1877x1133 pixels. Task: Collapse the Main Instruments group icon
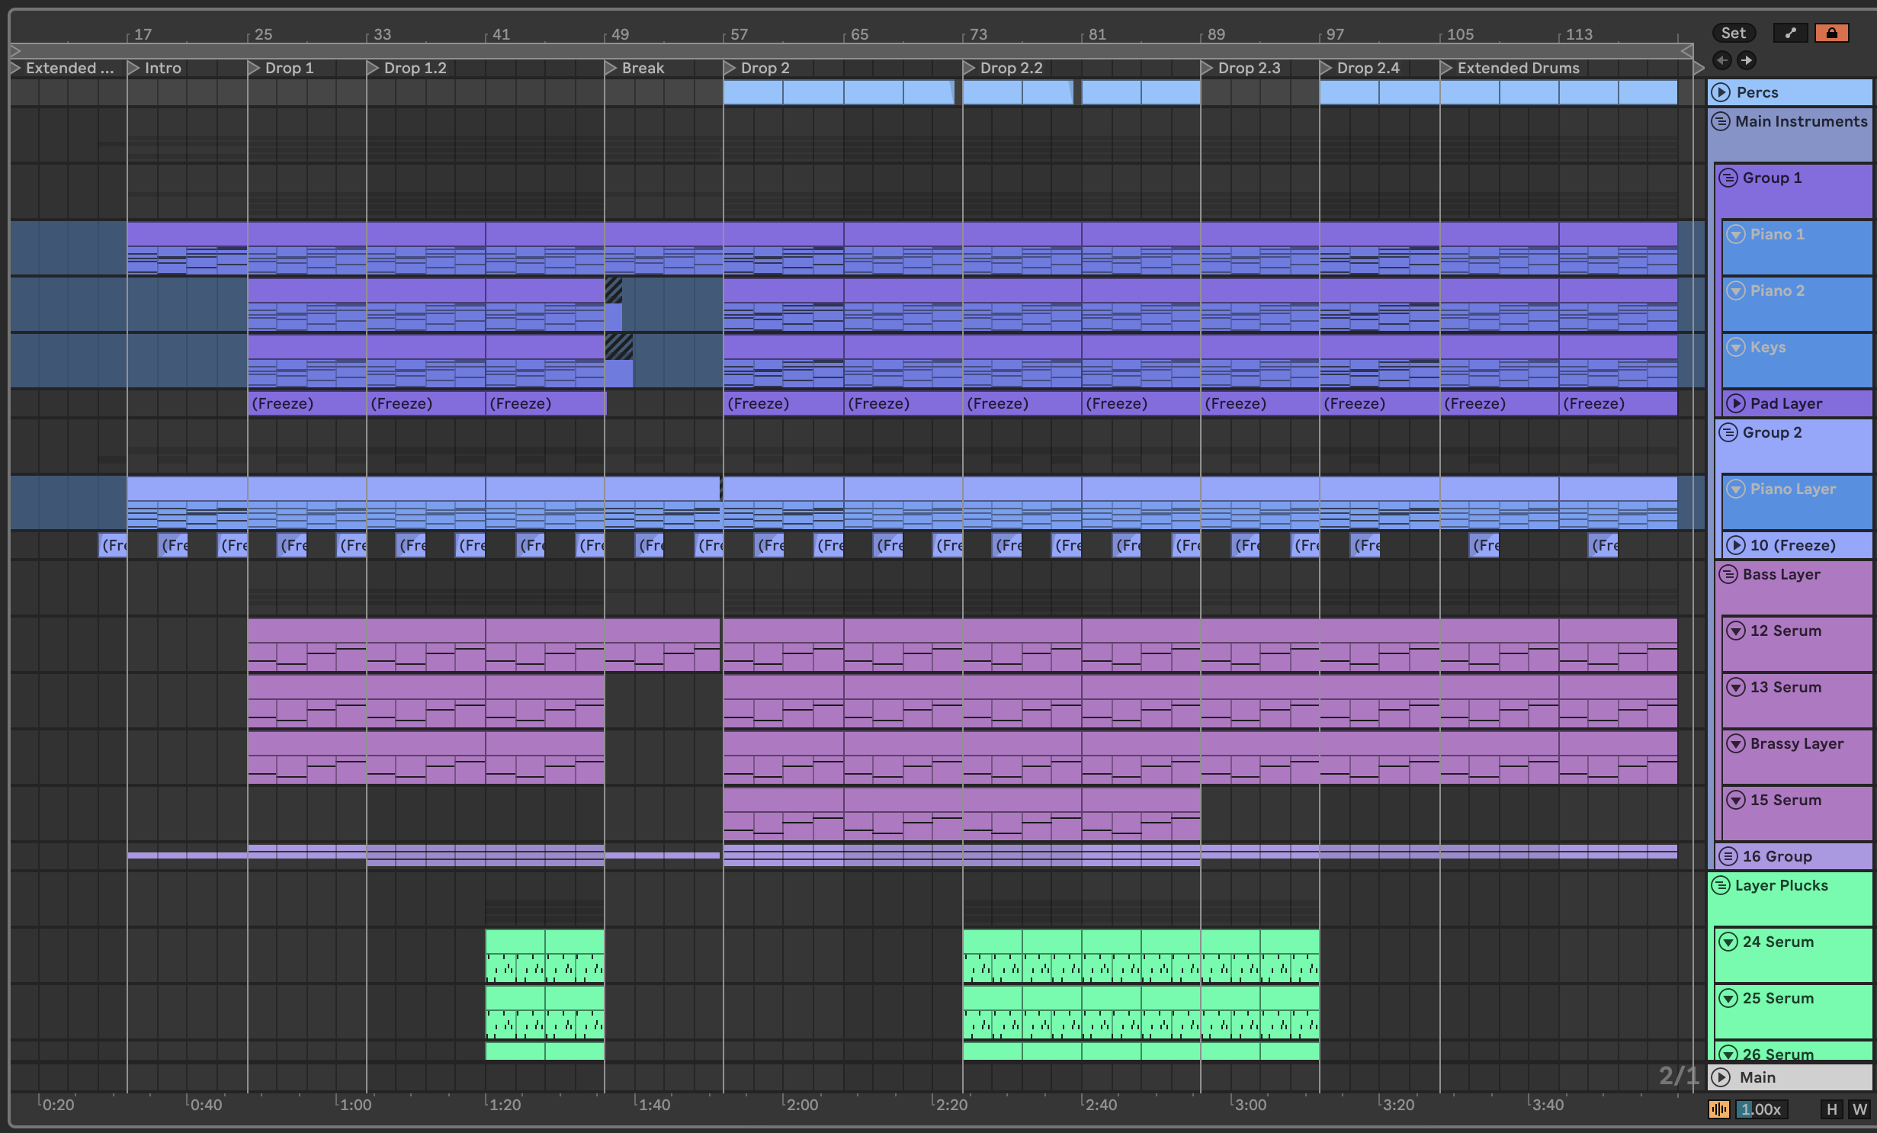point(1721,121)
